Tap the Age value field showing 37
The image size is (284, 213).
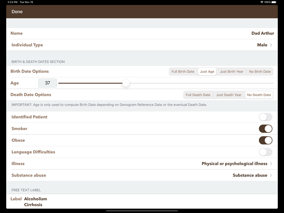tap(47, 83)
